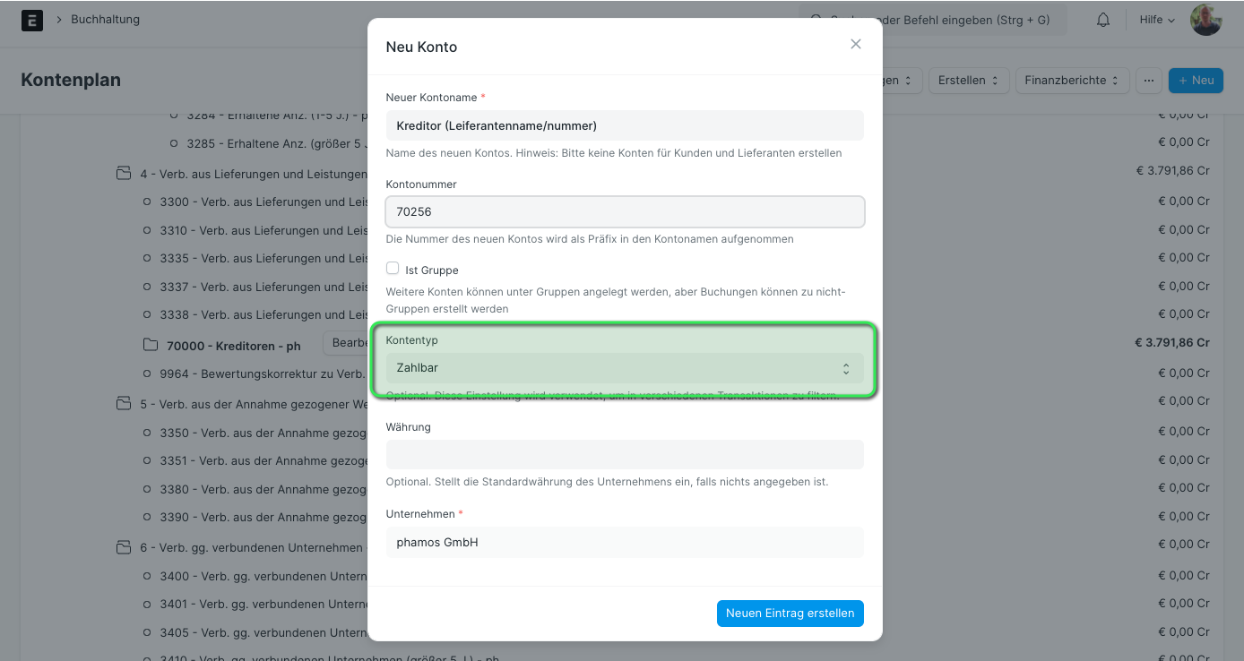Click the folder icon for group 5 - Verb. aus der Annahme

[124, 404]
